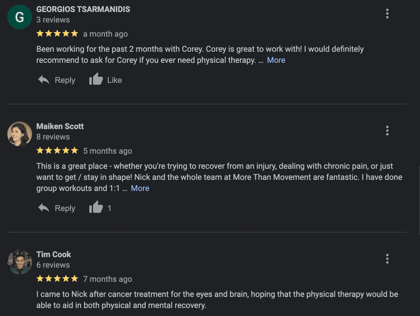Open three-dot menu on Maiken Scott review
The width and height of the screenshot is (420, 316).
(387, 131)
